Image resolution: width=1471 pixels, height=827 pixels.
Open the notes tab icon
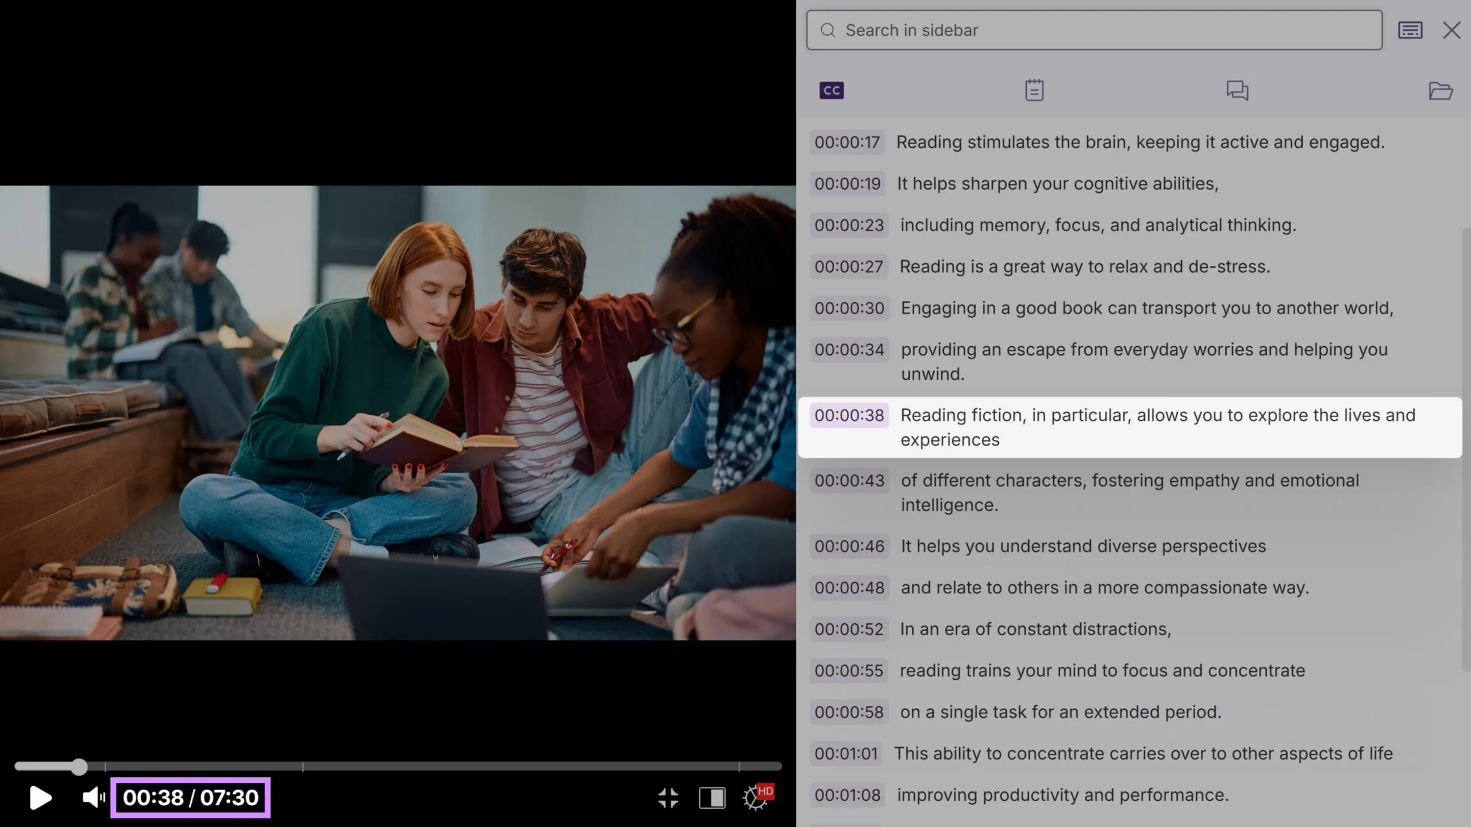tap(1034, 90)
